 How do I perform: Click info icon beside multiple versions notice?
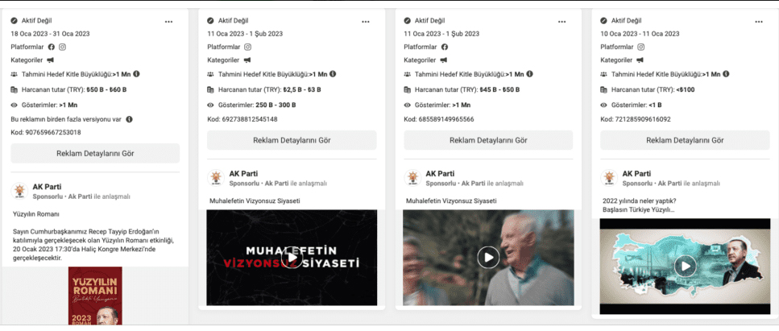(x=129, y=119)
